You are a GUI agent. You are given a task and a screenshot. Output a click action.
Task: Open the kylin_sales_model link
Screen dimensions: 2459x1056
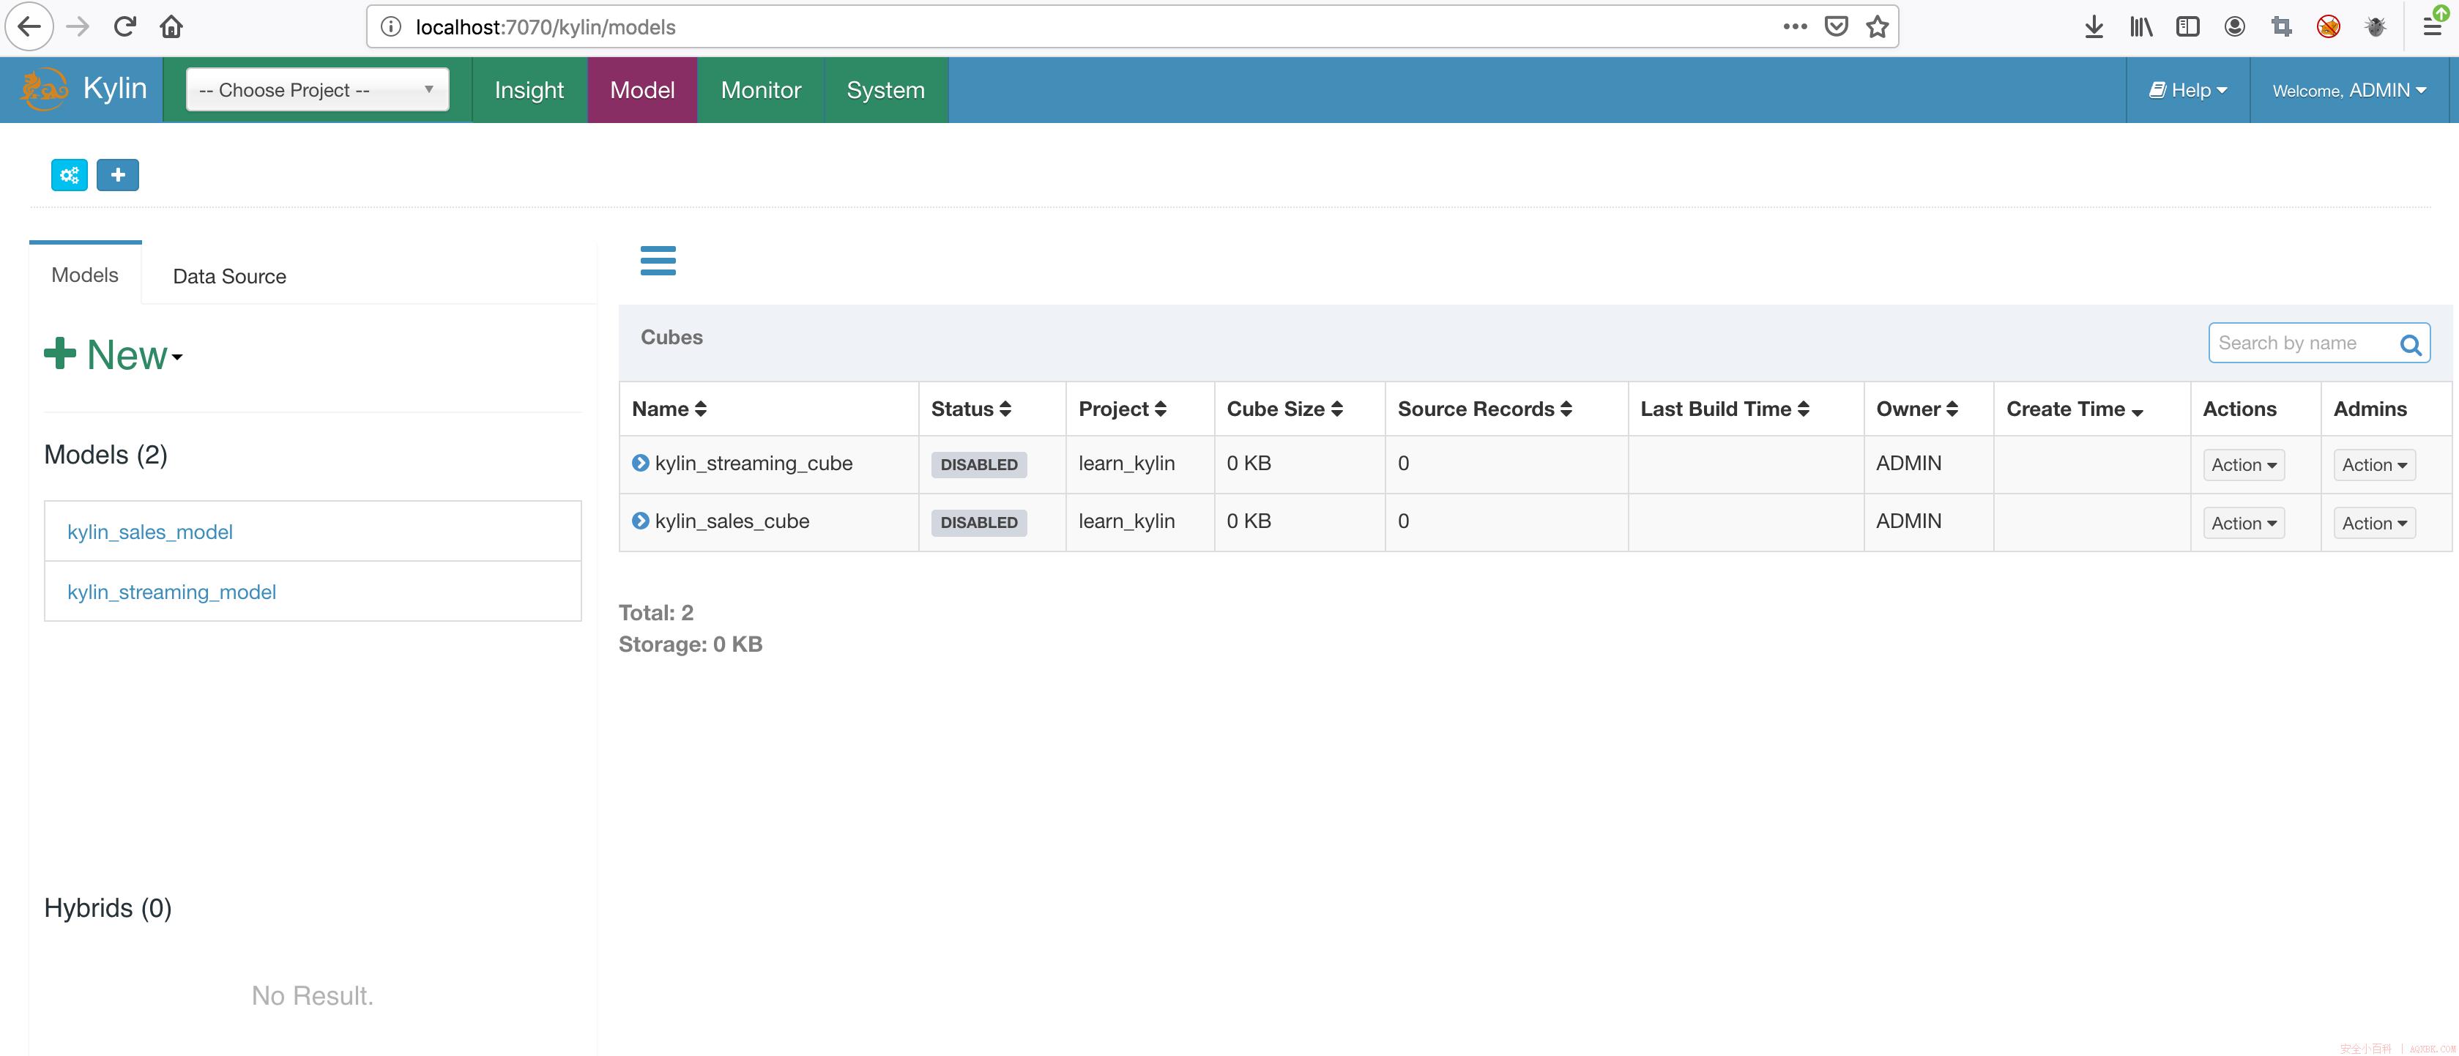tap(150, 532)
